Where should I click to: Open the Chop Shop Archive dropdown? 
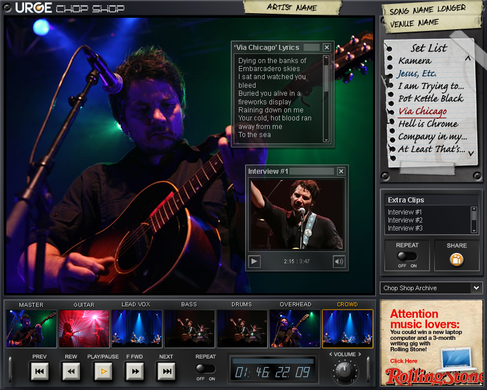point(476,288)
